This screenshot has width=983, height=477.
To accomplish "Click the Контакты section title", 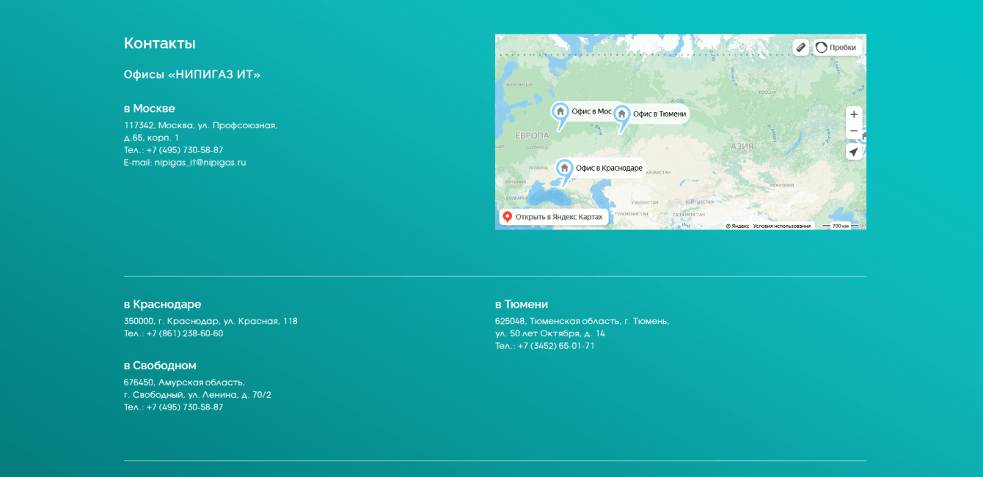I will point(160,43).
